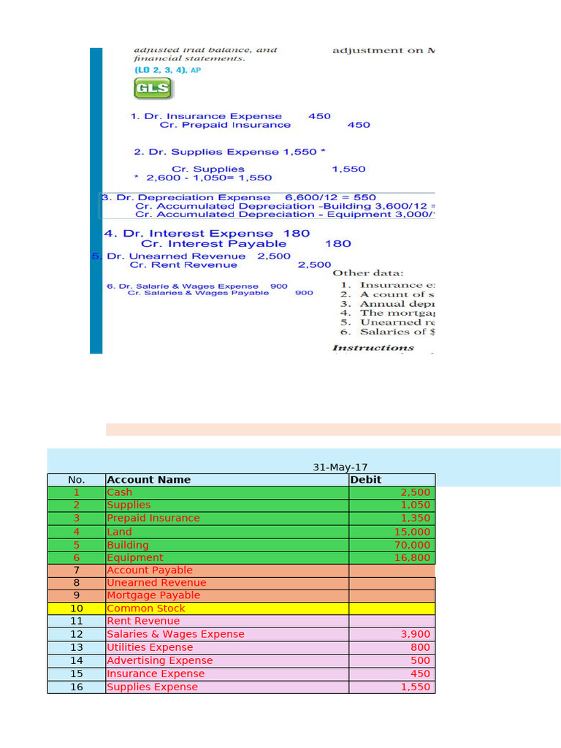Click the 'Other data:' heading
Viewport: 561px width, 748px height.
tap(368, 273)
